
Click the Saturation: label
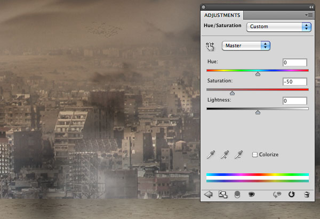pos(220,81)
